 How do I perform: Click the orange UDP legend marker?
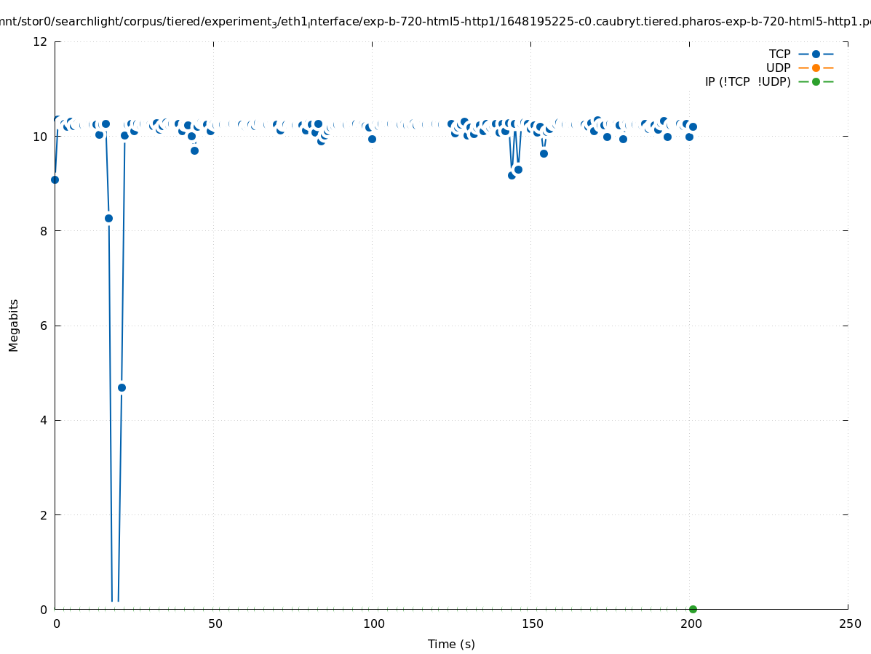click(x=816, y=68)
